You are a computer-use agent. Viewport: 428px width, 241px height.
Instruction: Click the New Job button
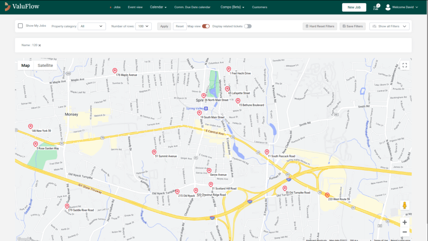[354, 7]
